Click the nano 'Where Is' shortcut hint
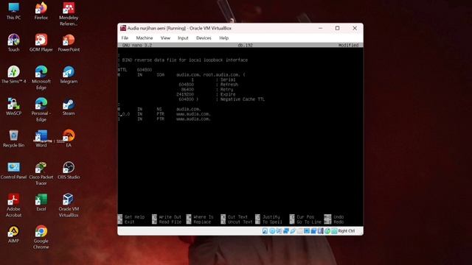This screenshot has height=265, width=472. [200, 216]
